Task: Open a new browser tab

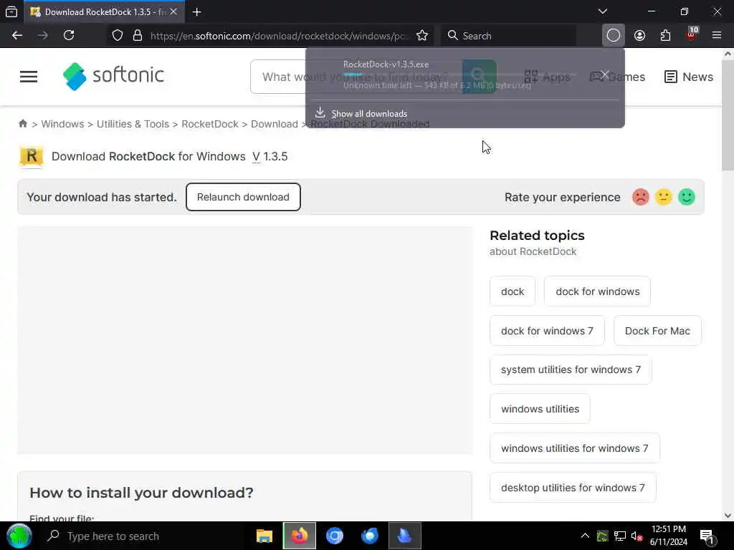Action: [196, 11]
